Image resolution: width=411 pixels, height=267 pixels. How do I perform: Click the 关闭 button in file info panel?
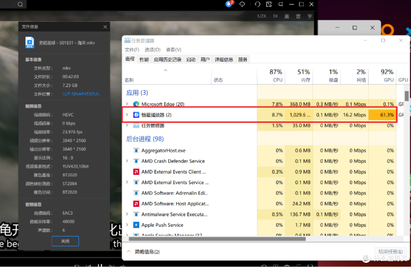click(65, 241)
